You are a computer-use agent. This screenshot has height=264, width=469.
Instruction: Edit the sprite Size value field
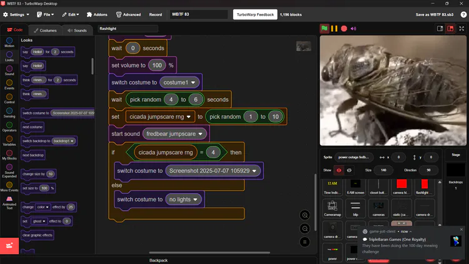coord(383,170)
